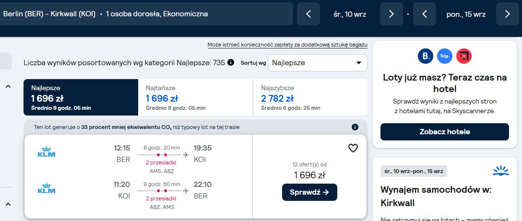The height and width of the screenshot is (221, 522).
Task: Go to previous departure date before śr., 10 wrz
Action: click(308, 14)
